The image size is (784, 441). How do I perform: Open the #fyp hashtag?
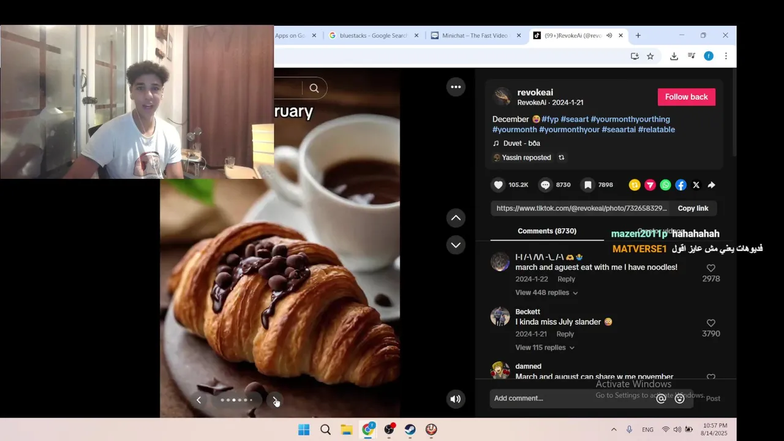549,119
